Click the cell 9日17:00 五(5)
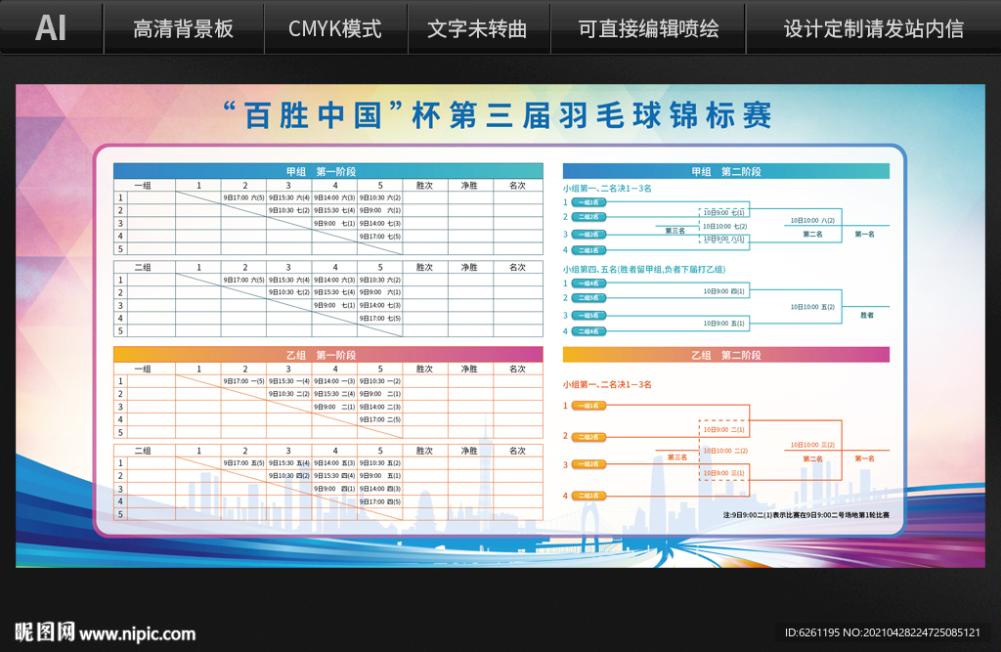 click(243, 463)
